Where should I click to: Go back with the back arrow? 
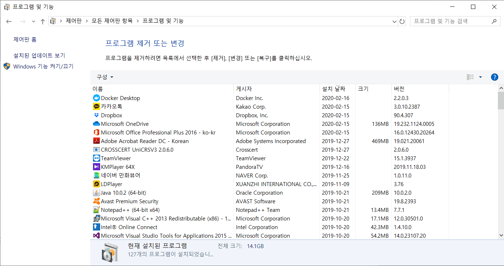(x=9, y=21)
